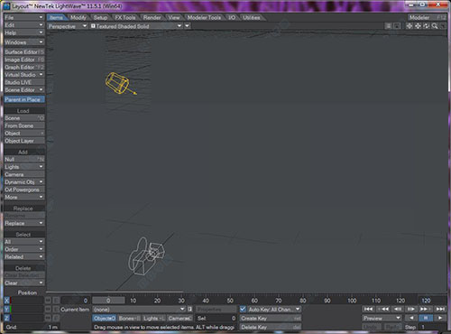Image resolution: width=451 pixels, height=334 pixels.
Task: Open the Auto Key All Channels dropdown
Action: click(274, 309)
